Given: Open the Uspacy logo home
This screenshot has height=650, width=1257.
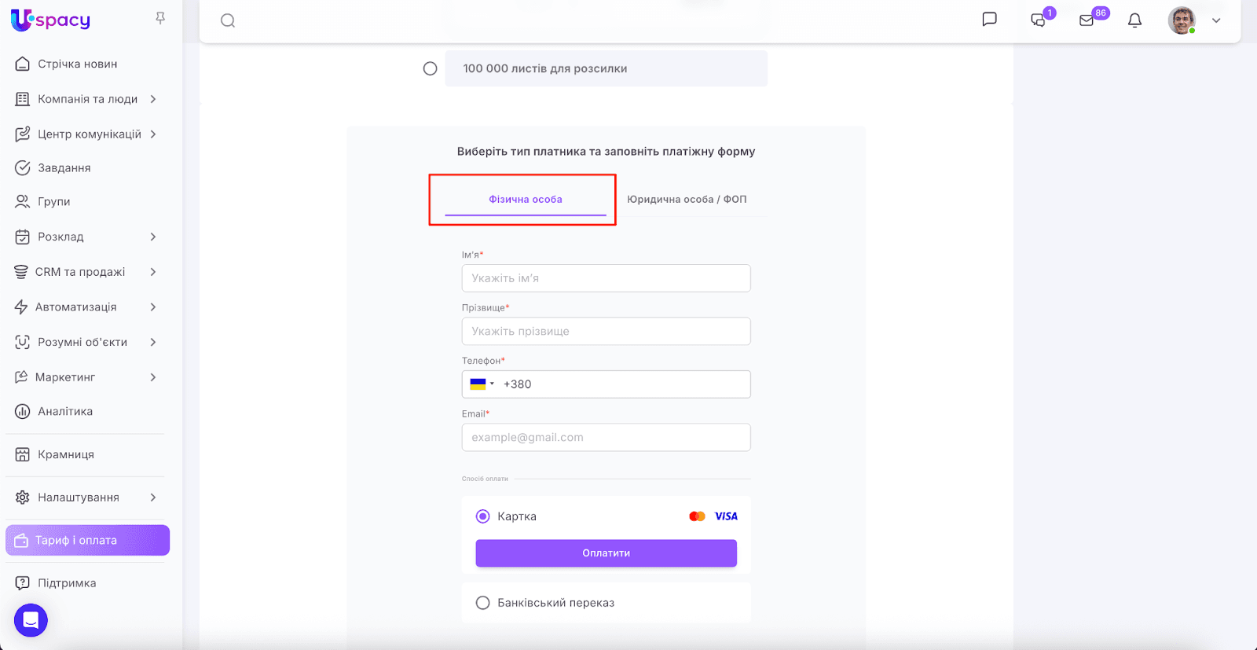Looking at the screenshot, I should pos(51,20).
